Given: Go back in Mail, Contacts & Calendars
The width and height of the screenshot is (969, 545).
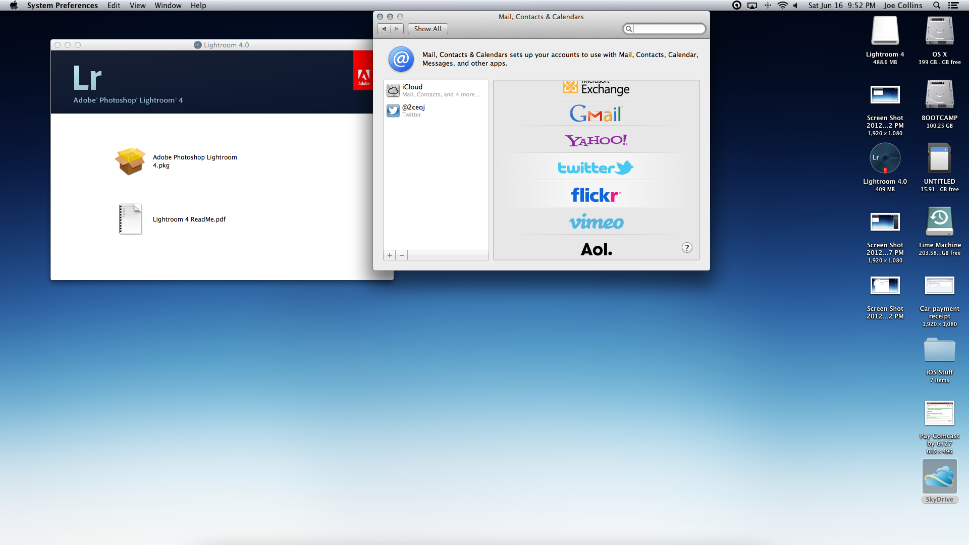Looking at the screenshot, I should pos(384,29).
